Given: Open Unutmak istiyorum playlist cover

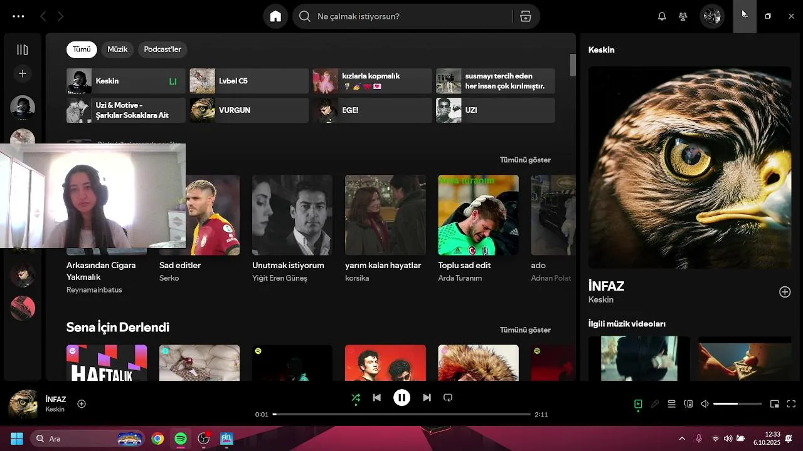Looking at the screenshot, I should click(292, 215).
